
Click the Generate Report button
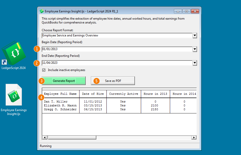click(63, 81)
